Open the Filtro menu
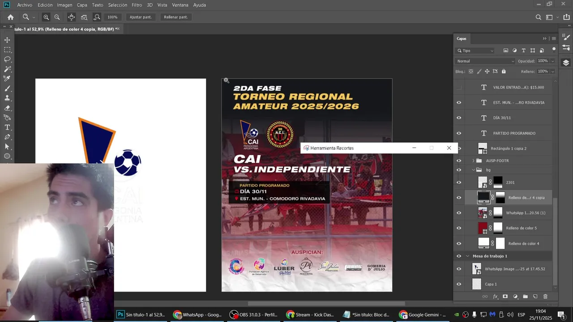This screenshot has height=322, width=573. click(137, 5)
